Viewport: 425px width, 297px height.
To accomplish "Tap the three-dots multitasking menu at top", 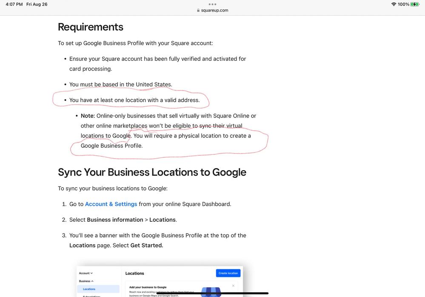I will [x=212, y=4].
